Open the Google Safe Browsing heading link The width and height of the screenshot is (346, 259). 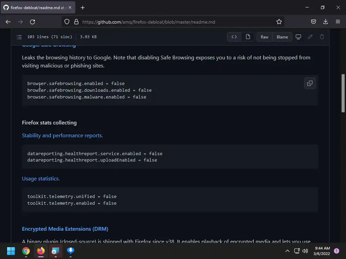pos(49,46)
